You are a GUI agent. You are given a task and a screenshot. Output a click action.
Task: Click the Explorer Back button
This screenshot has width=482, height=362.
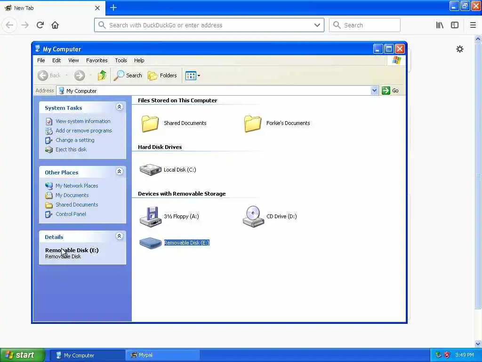[x=49, y=75]
